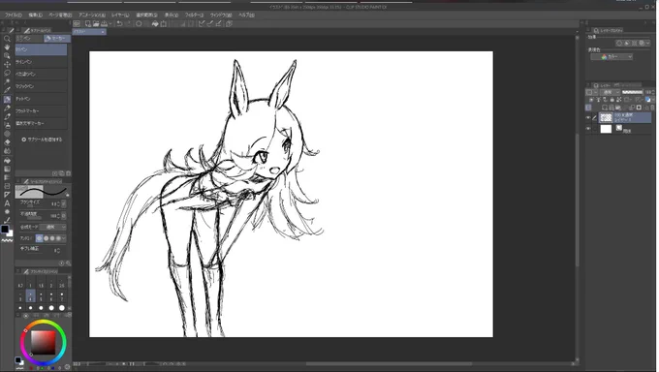This screenshot has width=659, height=372.
Task: Switch to the Pen sub tool group tab
Action: [28, 38]
